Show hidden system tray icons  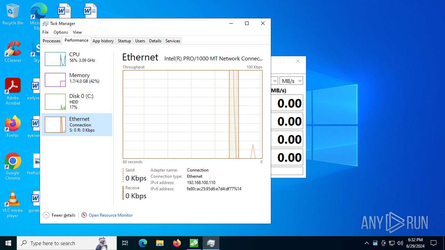pos(366,243)
